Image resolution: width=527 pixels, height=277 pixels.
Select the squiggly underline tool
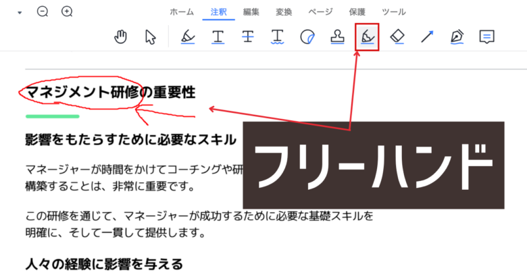(277, 36)
